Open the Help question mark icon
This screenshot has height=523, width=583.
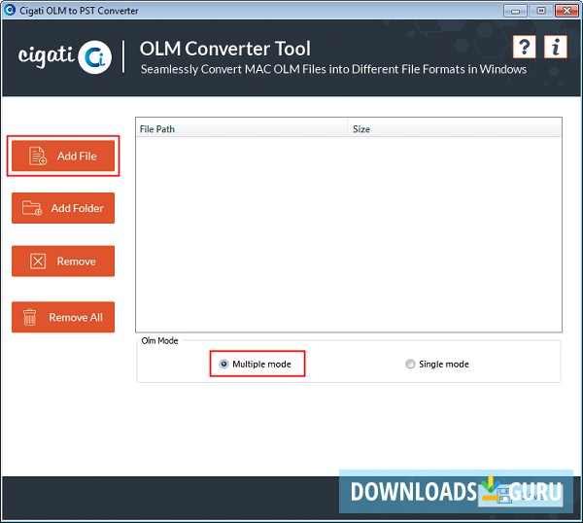point(524,47)
